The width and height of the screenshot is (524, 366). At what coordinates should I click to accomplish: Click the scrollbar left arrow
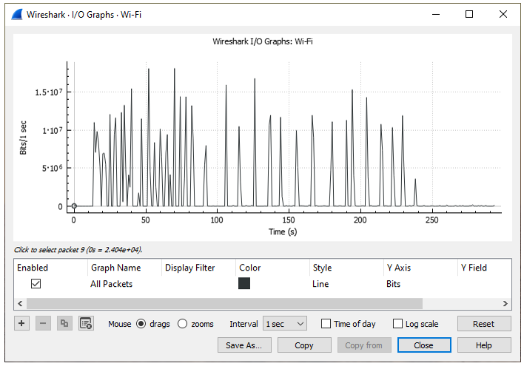click(x=20, y=304)
